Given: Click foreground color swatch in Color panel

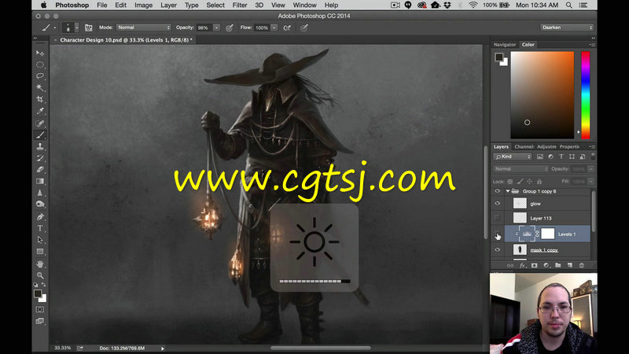Looking at the screenshot, I should pos(499,57).
